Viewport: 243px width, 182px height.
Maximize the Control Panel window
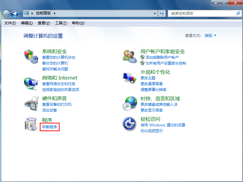tap(224, 2)
